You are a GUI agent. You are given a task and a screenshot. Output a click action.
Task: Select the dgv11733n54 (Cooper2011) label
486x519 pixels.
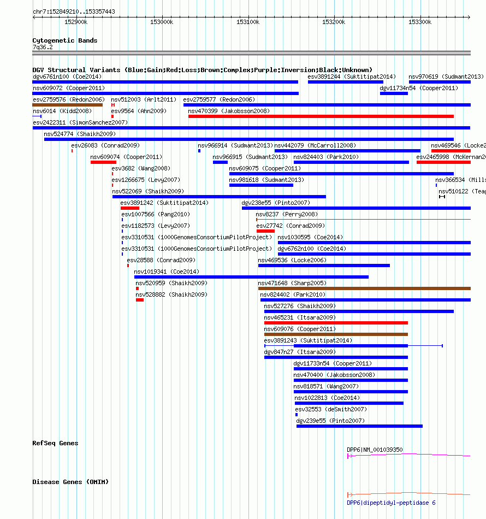click(x=333, y=363)
